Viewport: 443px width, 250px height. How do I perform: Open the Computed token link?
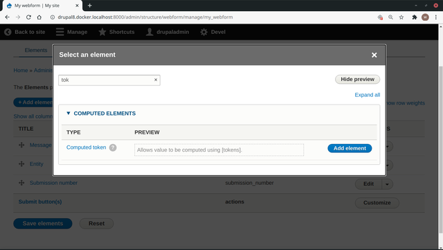86,148
